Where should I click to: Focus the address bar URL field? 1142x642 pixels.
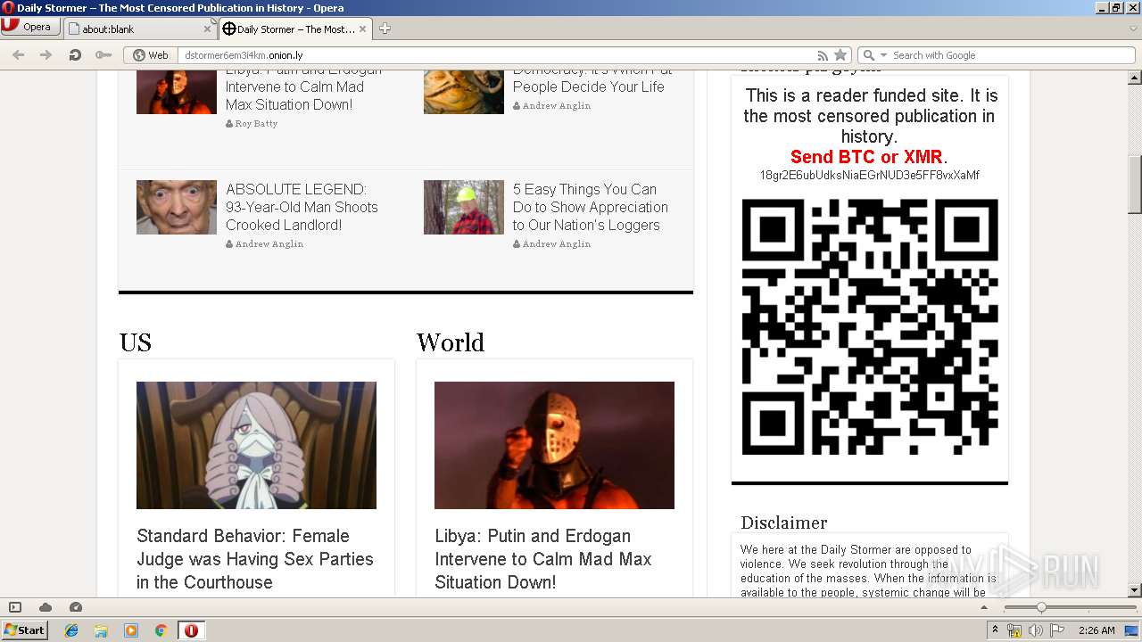(x=498, y=55)
